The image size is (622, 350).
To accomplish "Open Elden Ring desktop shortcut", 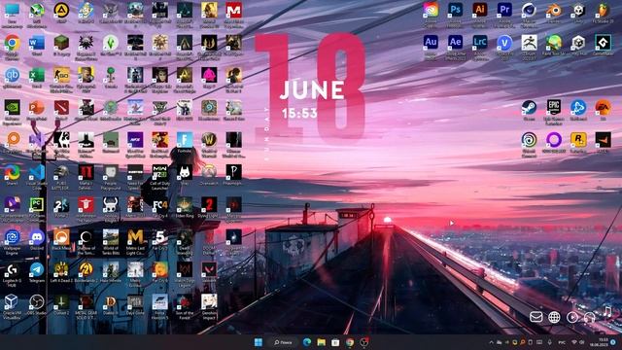I will 185,205.
